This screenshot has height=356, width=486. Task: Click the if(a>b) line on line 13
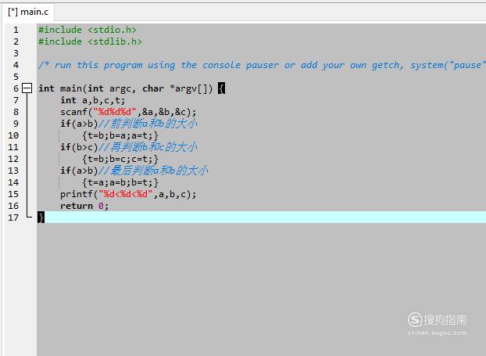click(134, 171)
